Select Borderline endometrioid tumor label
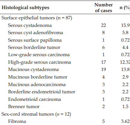This screenshot has height=125, width=130. (42, 92)
